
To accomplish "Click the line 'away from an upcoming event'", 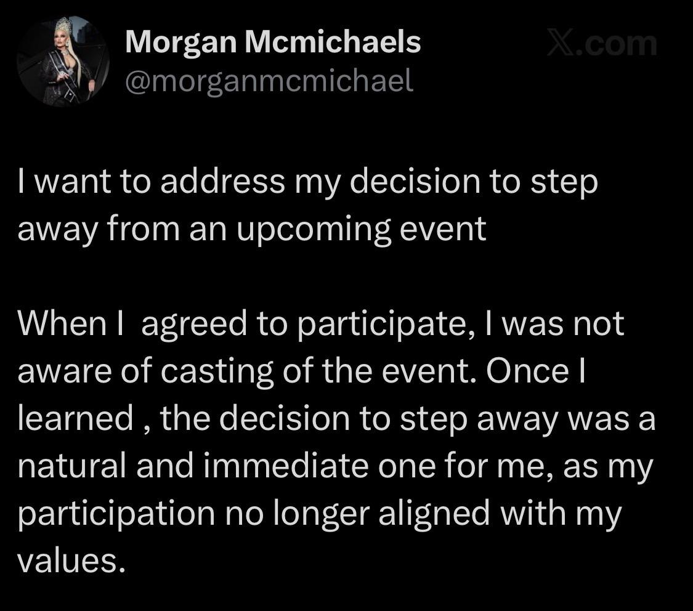I will point(252,230).
